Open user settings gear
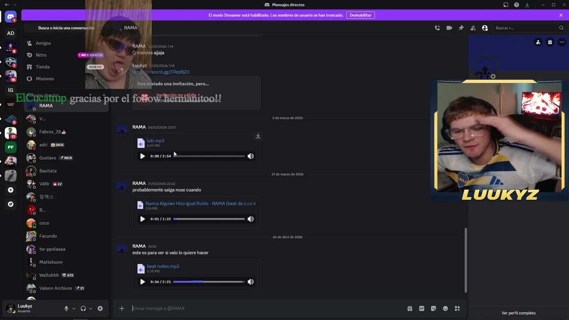 pyautogui.click(x=100, y=308)
